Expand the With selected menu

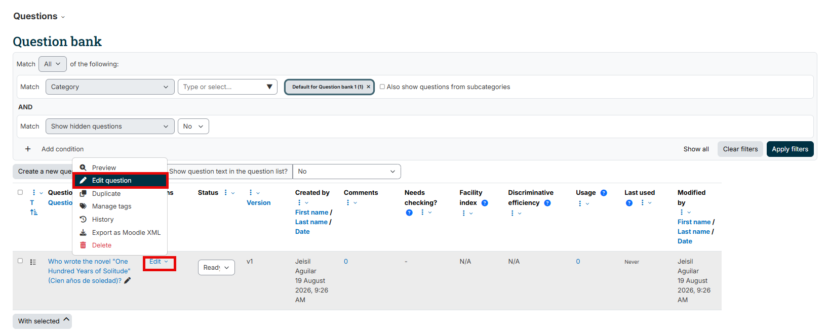42,321
